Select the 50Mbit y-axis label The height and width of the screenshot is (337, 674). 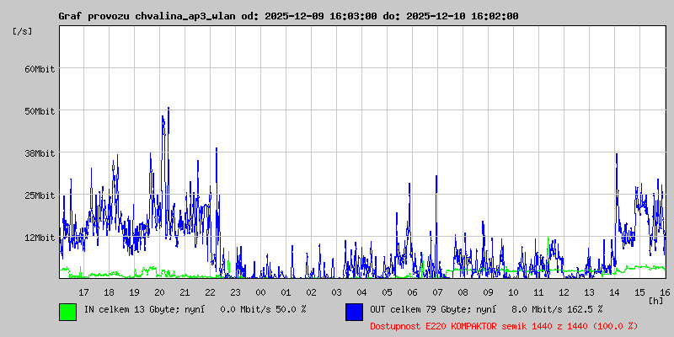point(40,111)
